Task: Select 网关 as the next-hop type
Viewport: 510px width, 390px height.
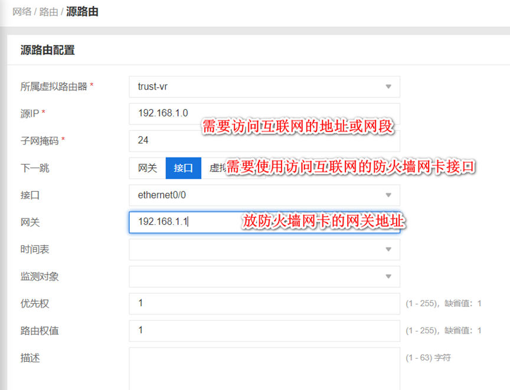Action: (x=148, y=168)
